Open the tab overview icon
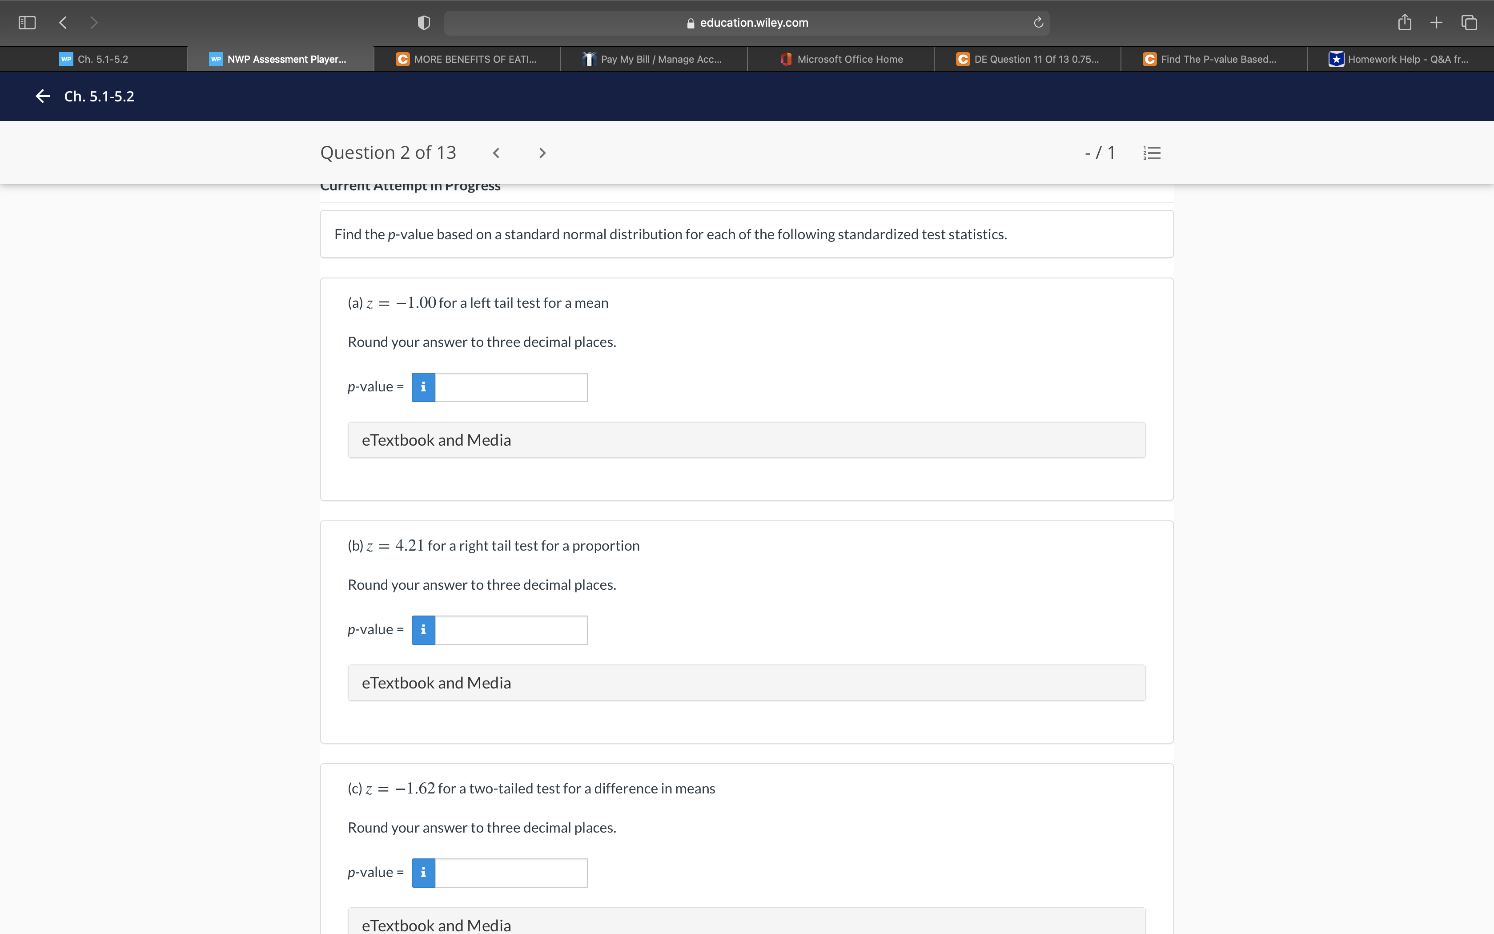The width and height of the screenshot is (1494, 934). tap(1469, 22)
